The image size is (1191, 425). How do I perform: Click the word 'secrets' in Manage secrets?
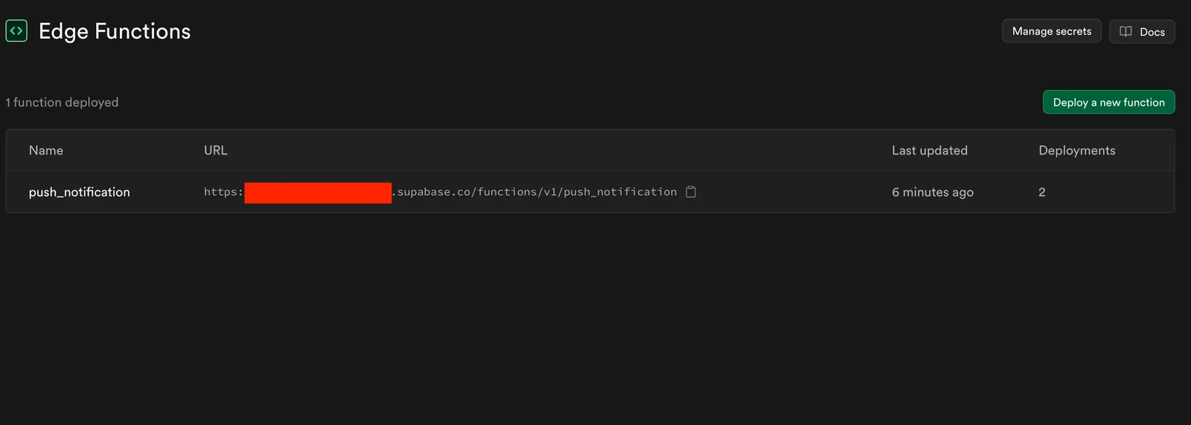click(1073, 31)
